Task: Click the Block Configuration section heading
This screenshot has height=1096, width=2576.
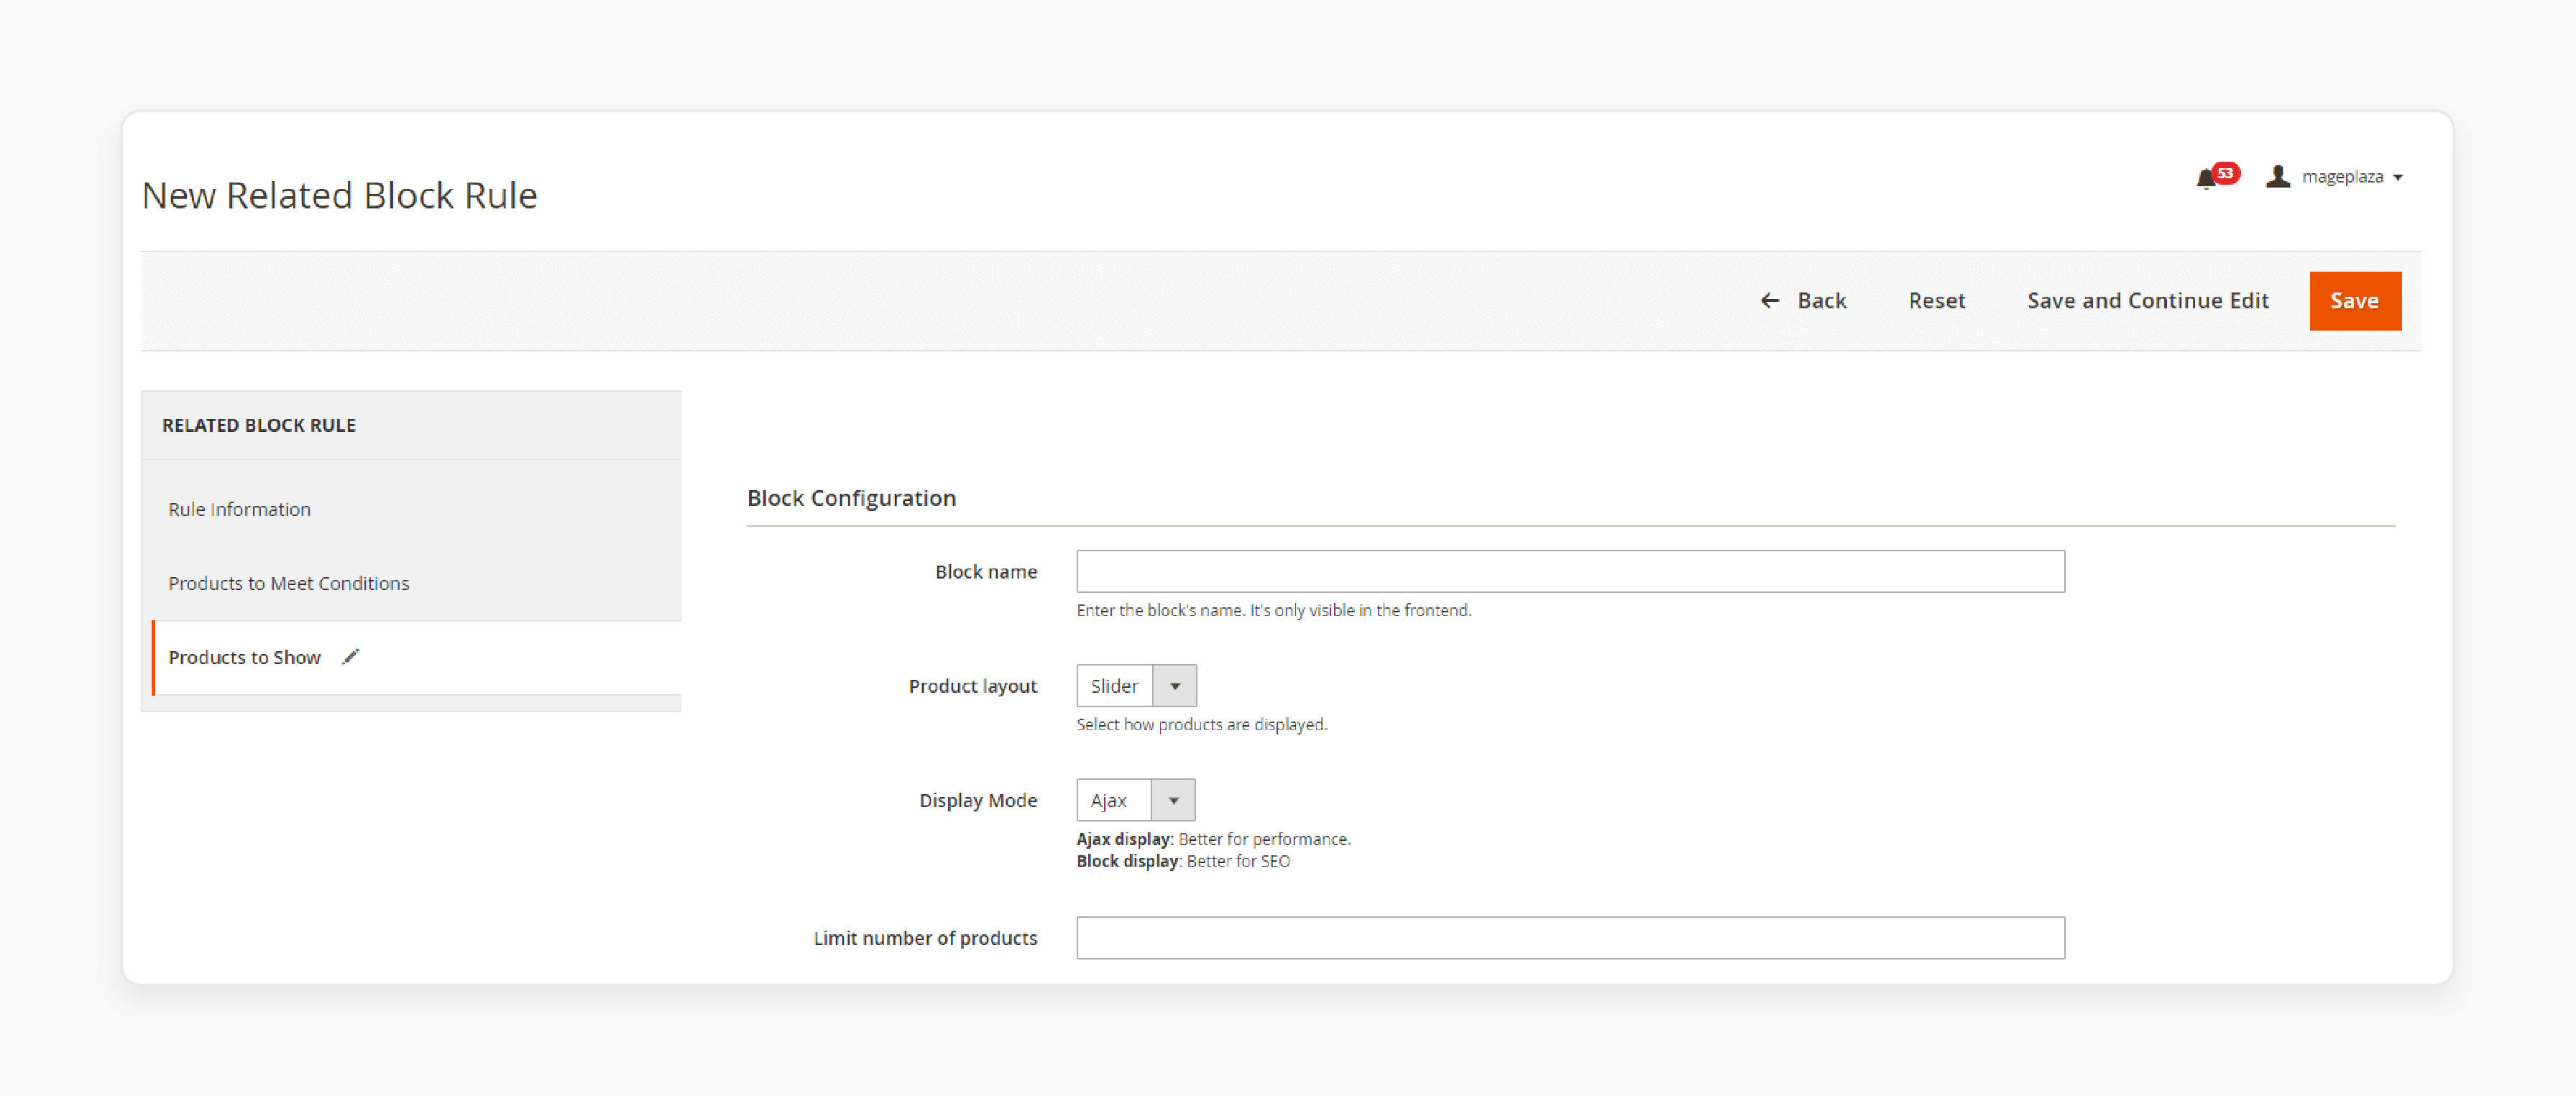Action: tap(852, 498)
